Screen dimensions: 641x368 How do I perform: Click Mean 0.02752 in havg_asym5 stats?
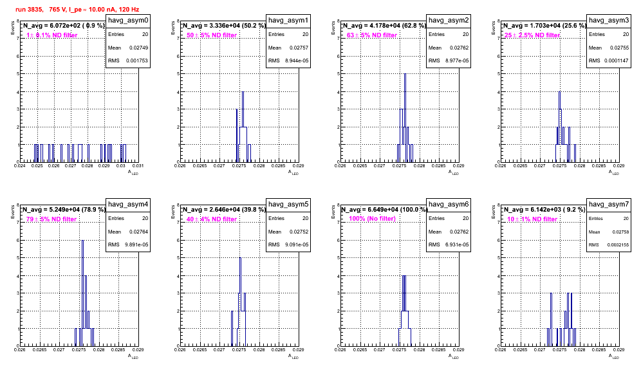pyautogui.click(x=288, y=232)
